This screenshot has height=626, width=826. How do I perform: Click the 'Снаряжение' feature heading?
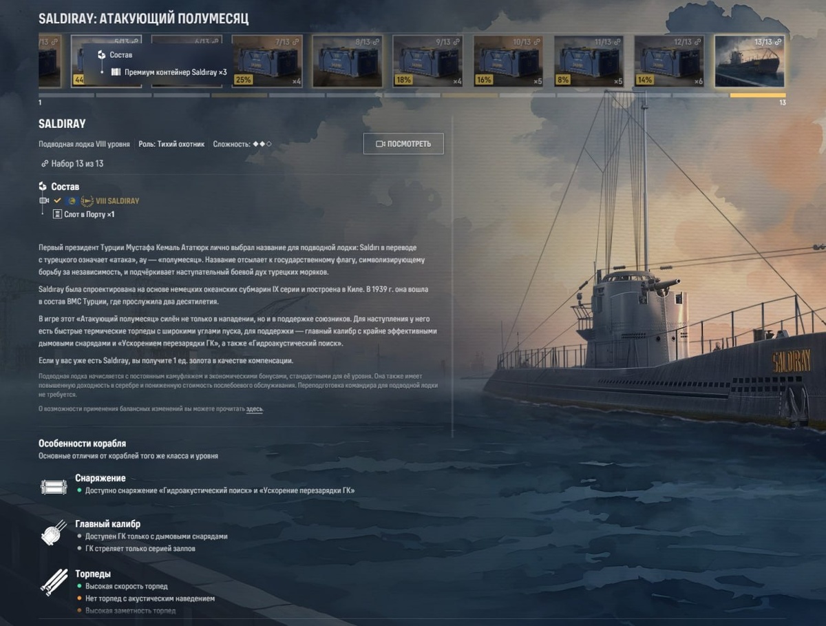(x=100, y=478)
